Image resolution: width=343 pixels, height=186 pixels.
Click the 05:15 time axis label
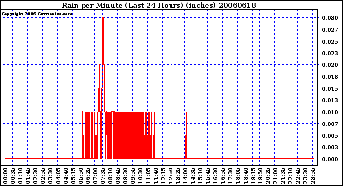coord(73,176)
